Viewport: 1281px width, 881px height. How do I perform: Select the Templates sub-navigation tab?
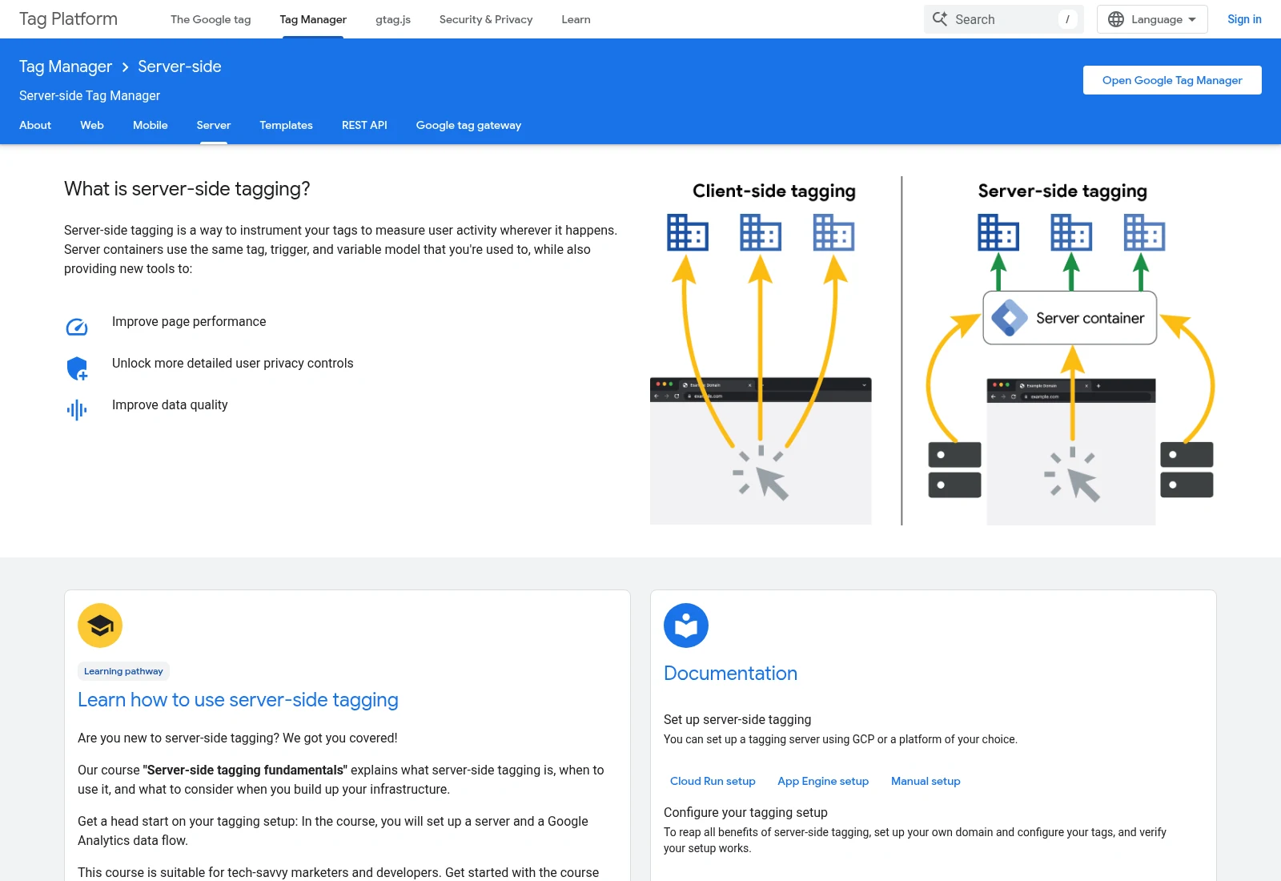click(286, 125)
